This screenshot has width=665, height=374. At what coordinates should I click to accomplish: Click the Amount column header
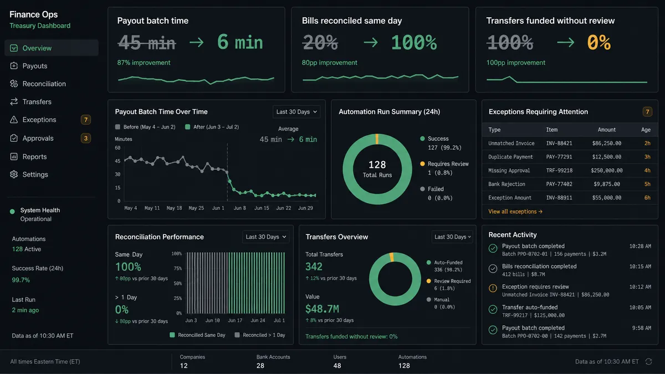607,130
